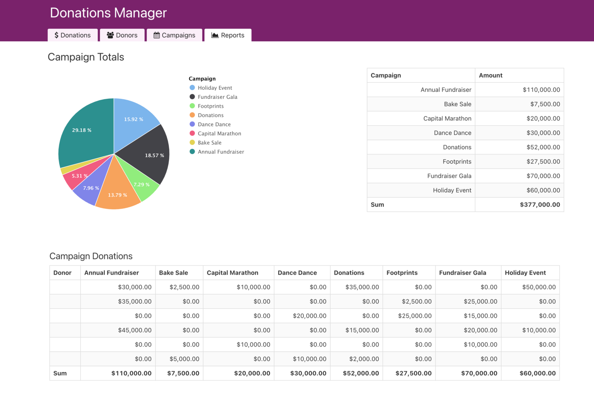
Task: Toggle Holiday Event legend entry
Action: pyautogui.click(x=215, y=88)
